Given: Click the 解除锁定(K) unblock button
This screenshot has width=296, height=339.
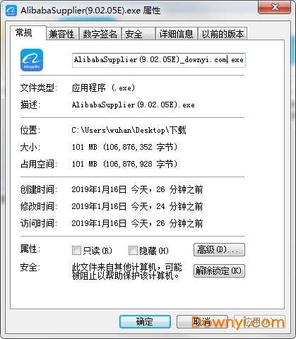Looking at the screenshot, I should coord(219,270).
